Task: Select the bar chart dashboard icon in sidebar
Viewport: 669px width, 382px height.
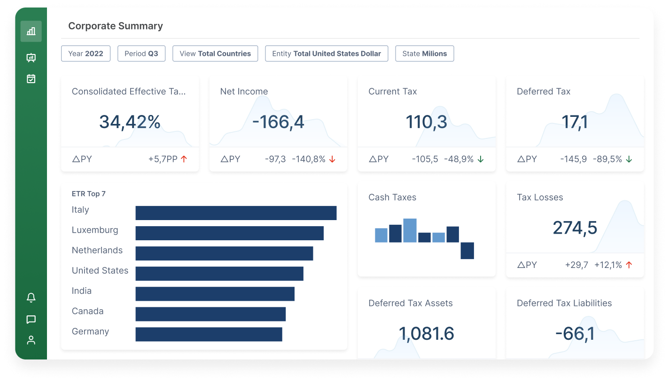Action: (31, 31)
